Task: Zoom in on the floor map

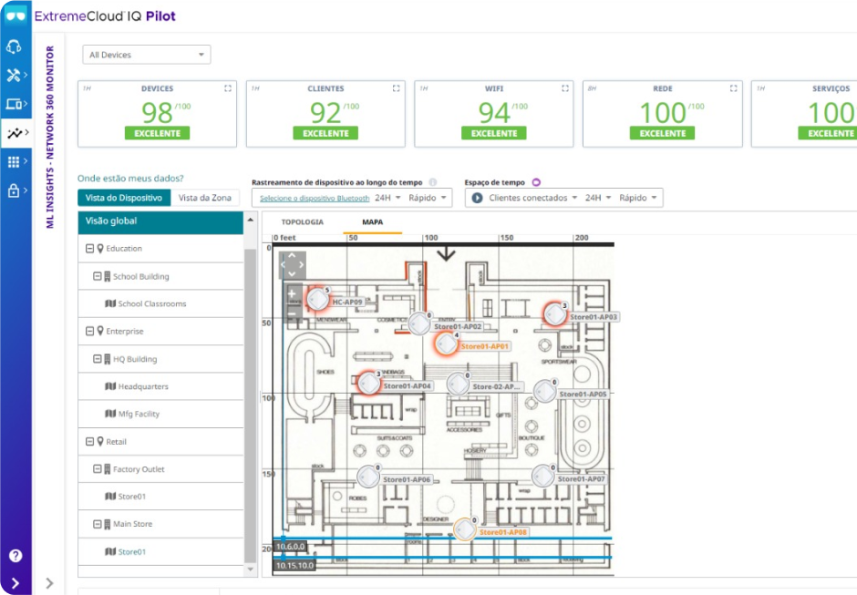Action: 292,294
